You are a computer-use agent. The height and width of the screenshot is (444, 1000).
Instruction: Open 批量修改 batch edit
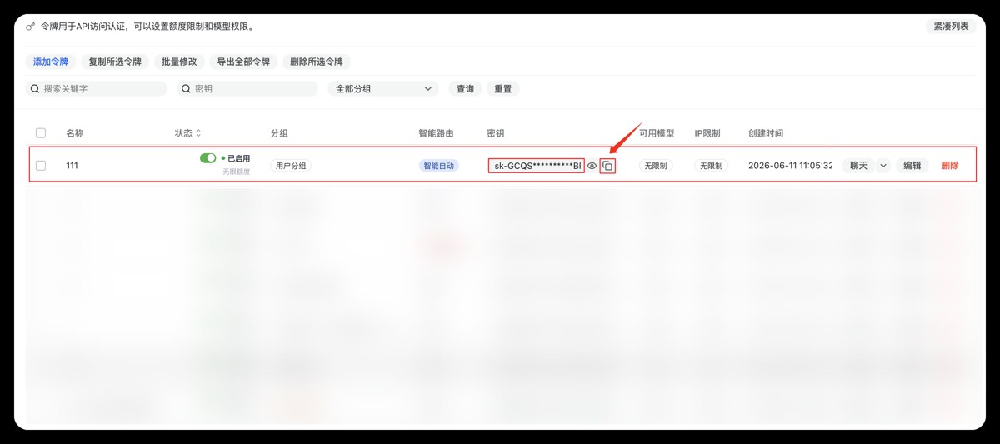click(x=179, y=62)
